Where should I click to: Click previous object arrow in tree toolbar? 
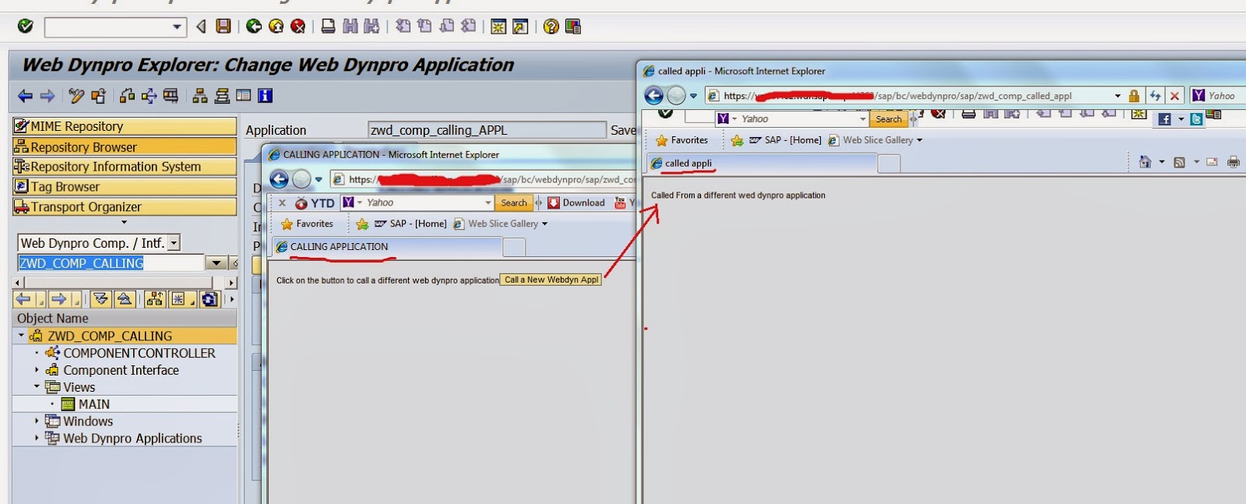[x=23, y=299]
